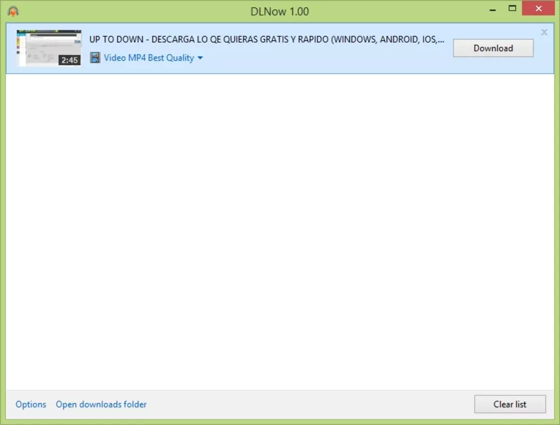Click the Download button

493,48
